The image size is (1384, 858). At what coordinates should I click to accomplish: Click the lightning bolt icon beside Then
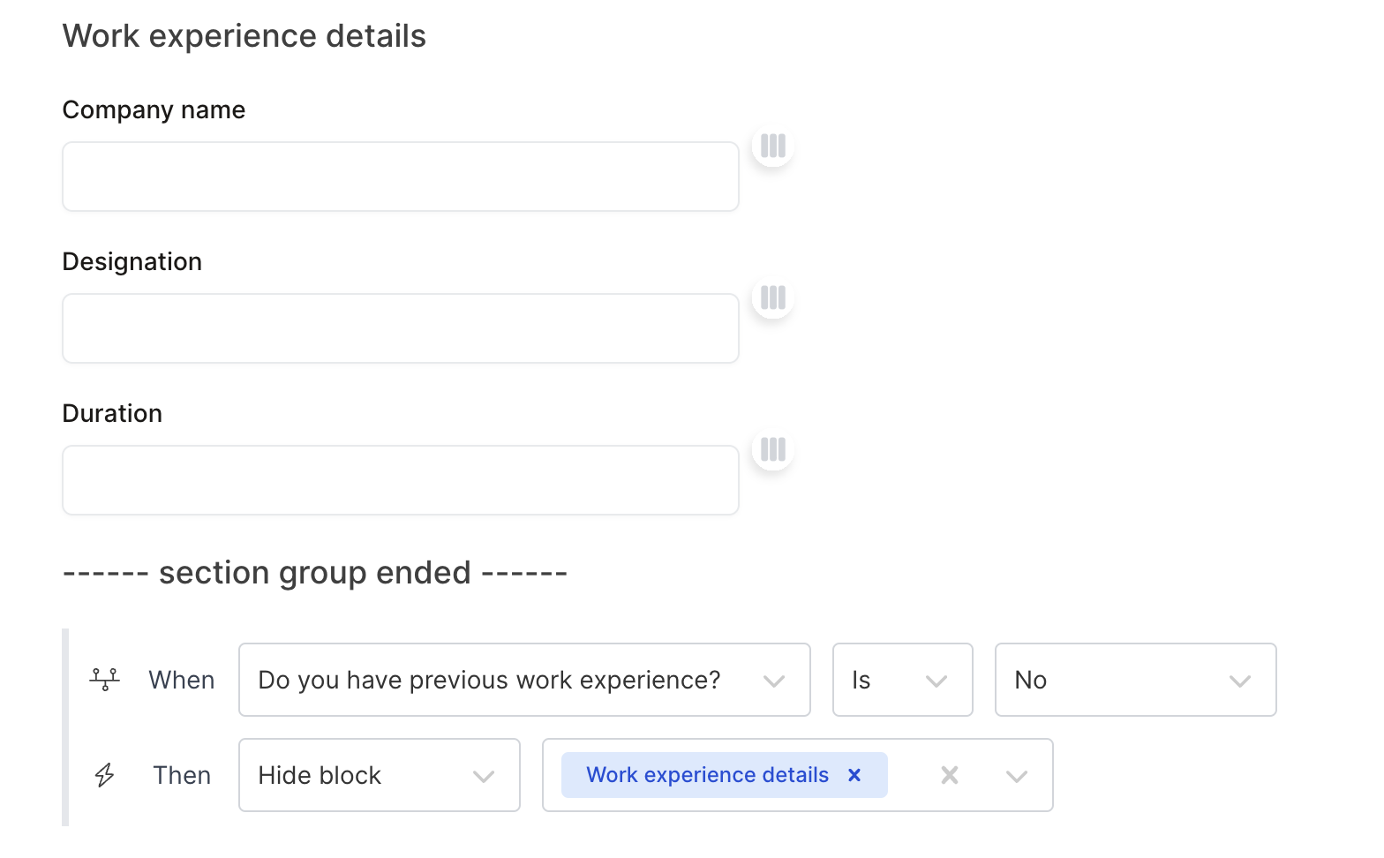pyautogui.click(x=105, y=775)
